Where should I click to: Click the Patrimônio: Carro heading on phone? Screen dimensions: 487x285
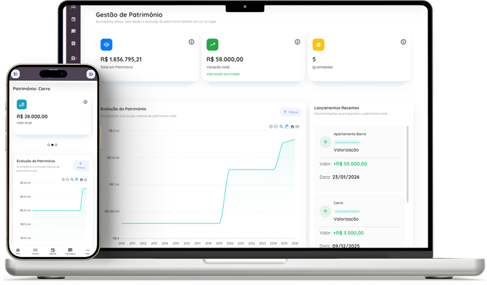point(31,89)
